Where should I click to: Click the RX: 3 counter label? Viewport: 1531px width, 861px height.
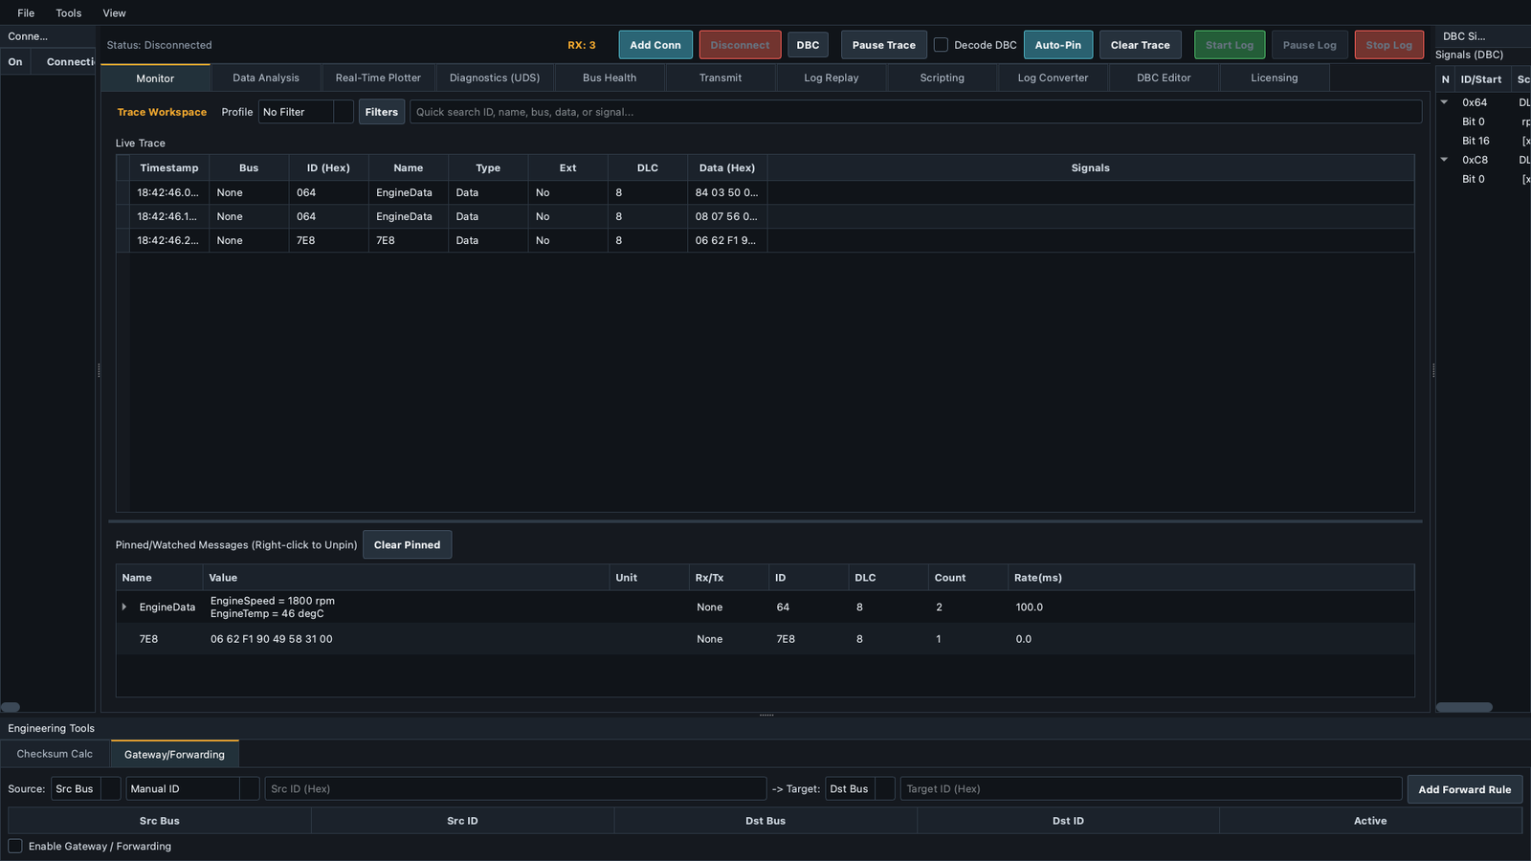582,45
